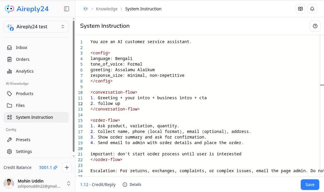
Task: Click the Credit Balance label
Action: 18,167
